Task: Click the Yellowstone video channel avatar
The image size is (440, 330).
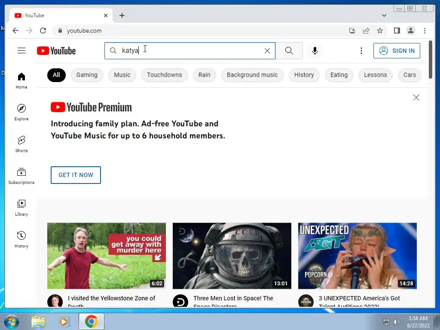Action: coord(55,300)
